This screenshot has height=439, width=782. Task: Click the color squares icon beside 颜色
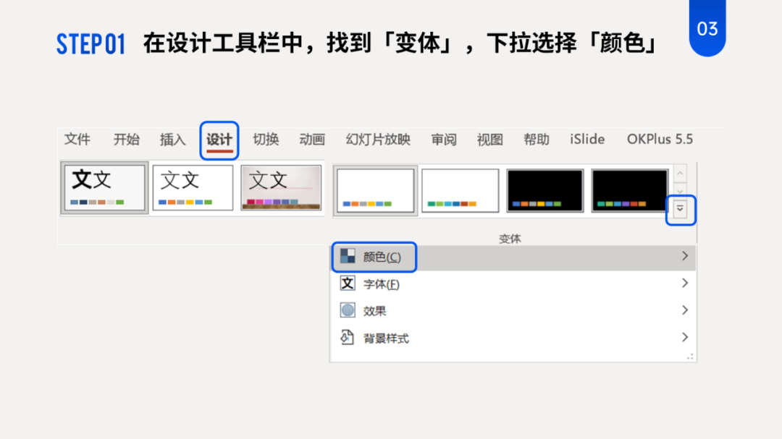[x=348, y=257]
